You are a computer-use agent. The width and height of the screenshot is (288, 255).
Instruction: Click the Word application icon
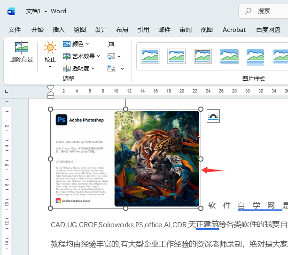(11, 11)
